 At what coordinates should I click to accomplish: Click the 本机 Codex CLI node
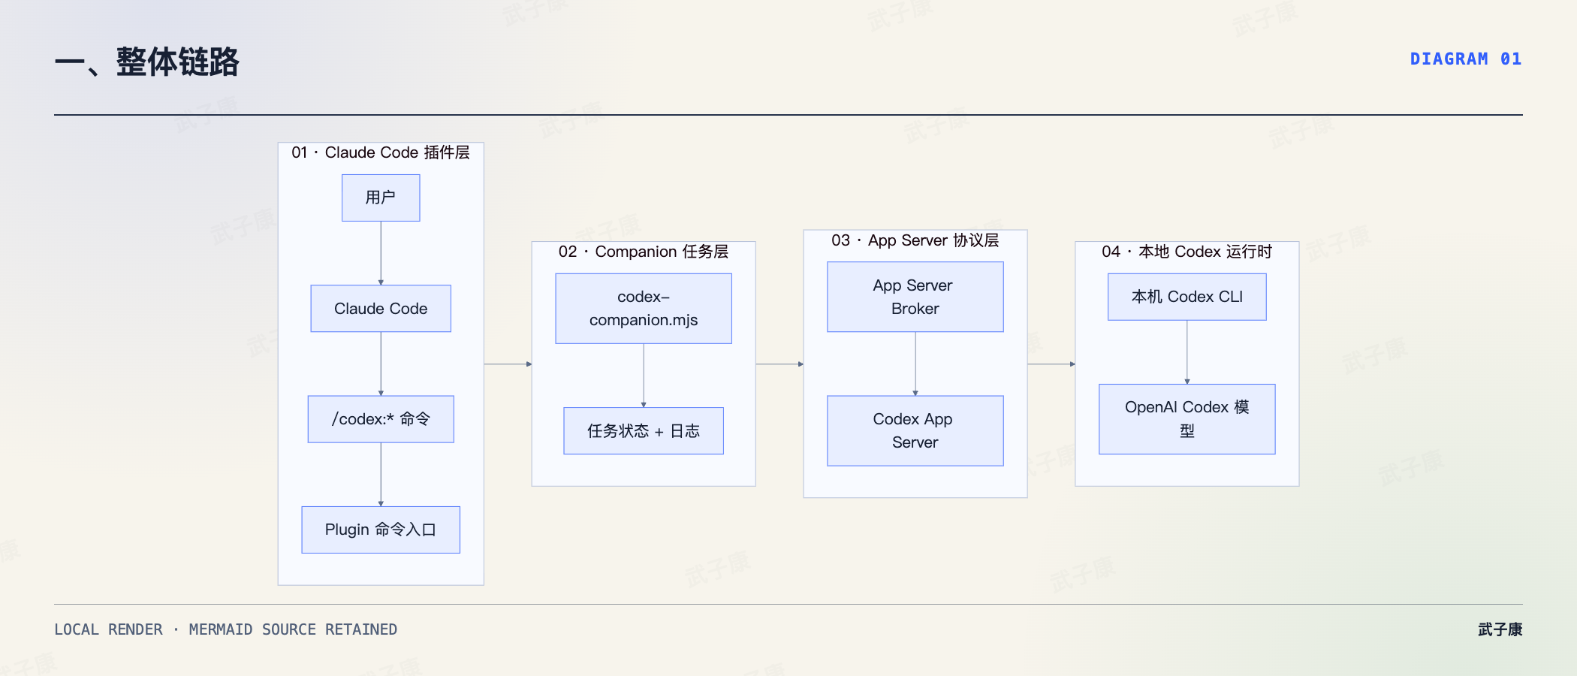coord(1187,297)
